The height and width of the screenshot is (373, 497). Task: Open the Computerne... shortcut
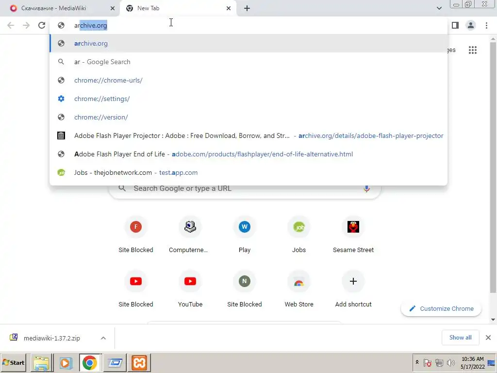click(x=190, y=236)
